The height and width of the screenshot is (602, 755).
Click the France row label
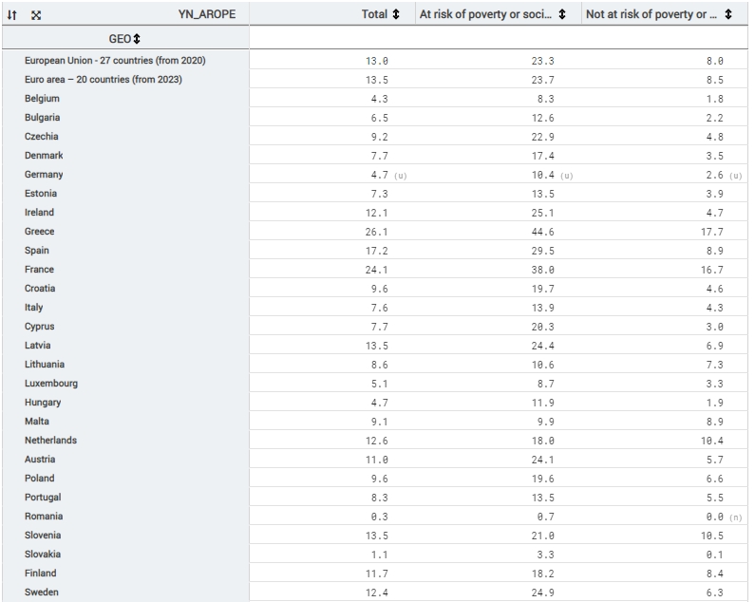[40, 270]
